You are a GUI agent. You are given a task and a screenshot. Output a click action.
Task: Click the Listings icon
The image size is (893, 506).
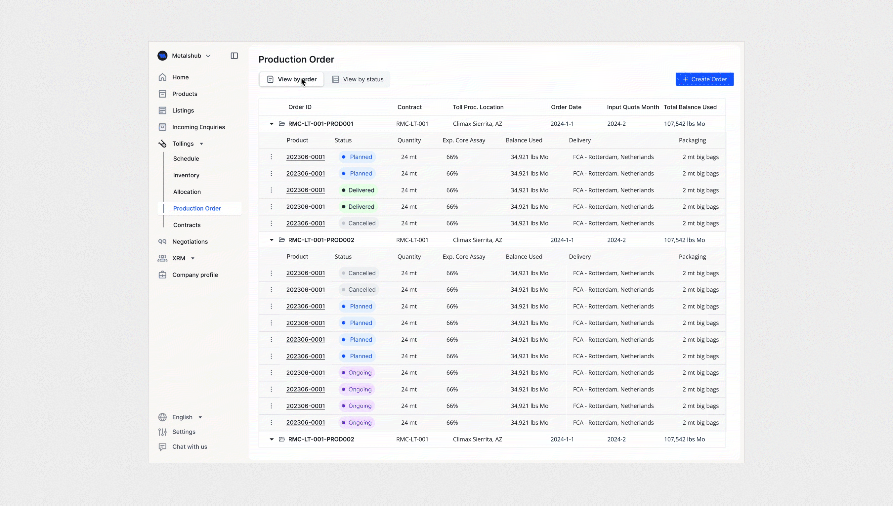pyautogui.click(x=163, y=110)
